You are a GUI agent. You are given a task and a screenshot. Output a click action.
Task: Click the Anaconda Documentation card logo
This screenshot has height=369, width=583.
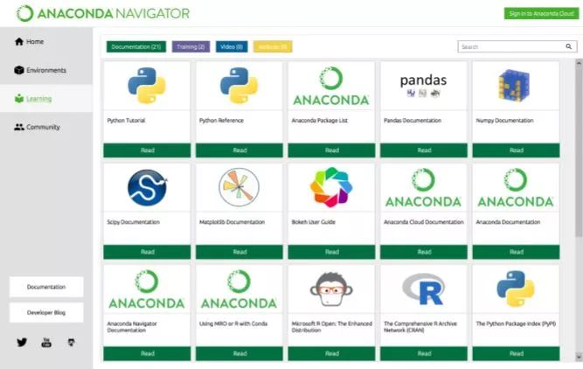pyautogui.click(x=516, y=188)
